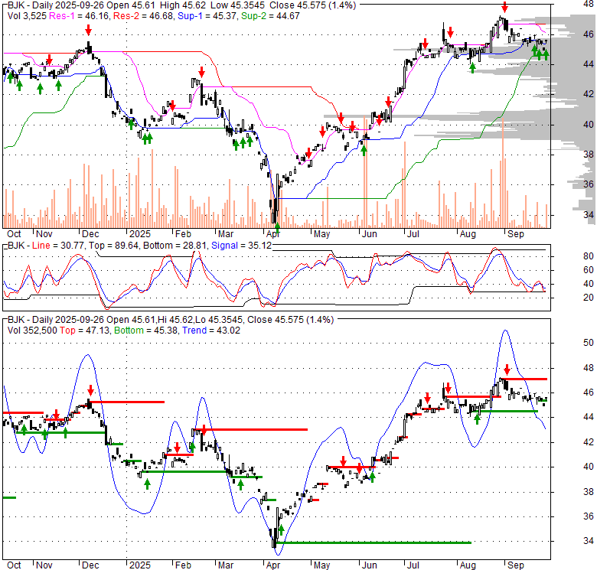Screen dimensions: 597x570
Task: Click the red sell arrow above the early-December peak in top chart
Action: (x=88, y=30)
